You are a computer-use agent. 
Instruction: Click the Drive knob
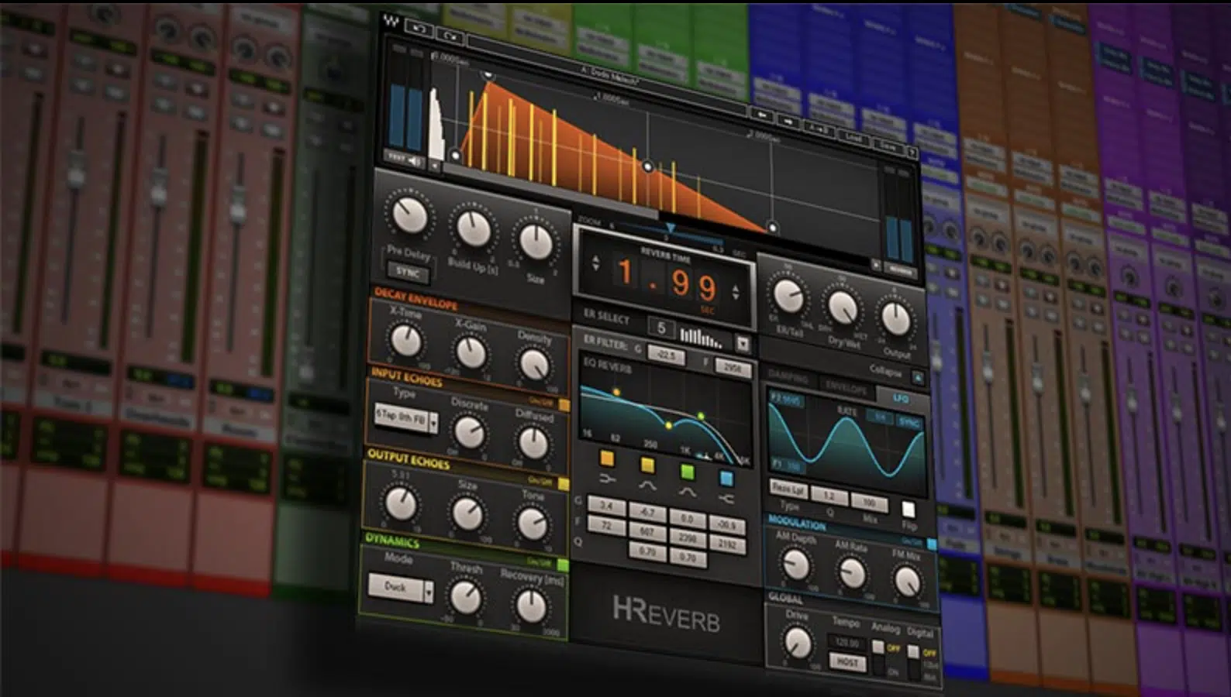[x=798, y=642]
